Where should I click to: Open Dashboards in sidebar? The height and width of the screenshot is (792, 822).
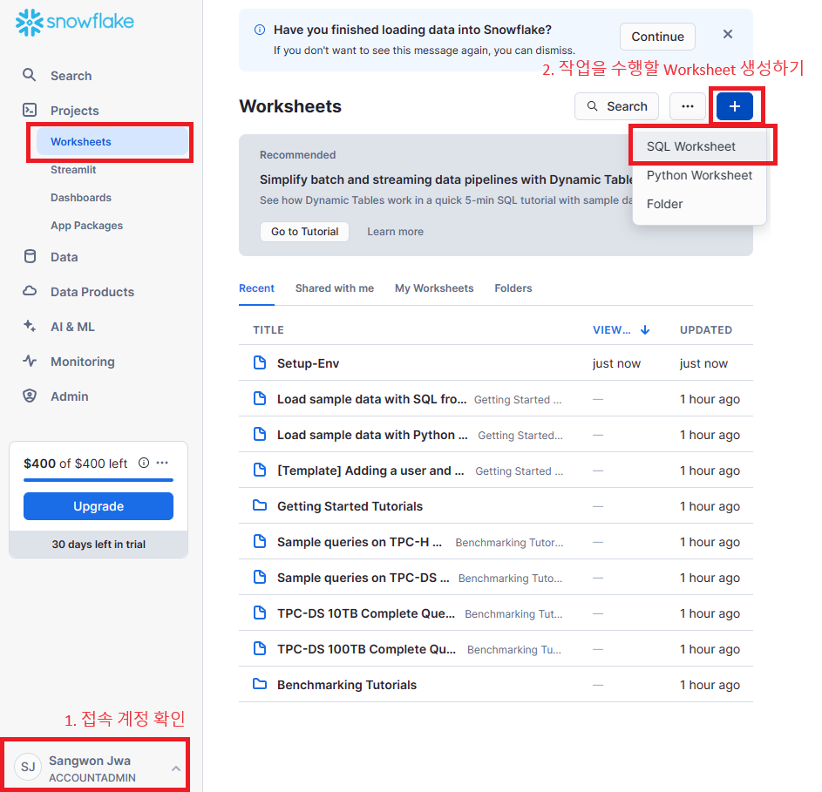point(81,198)
